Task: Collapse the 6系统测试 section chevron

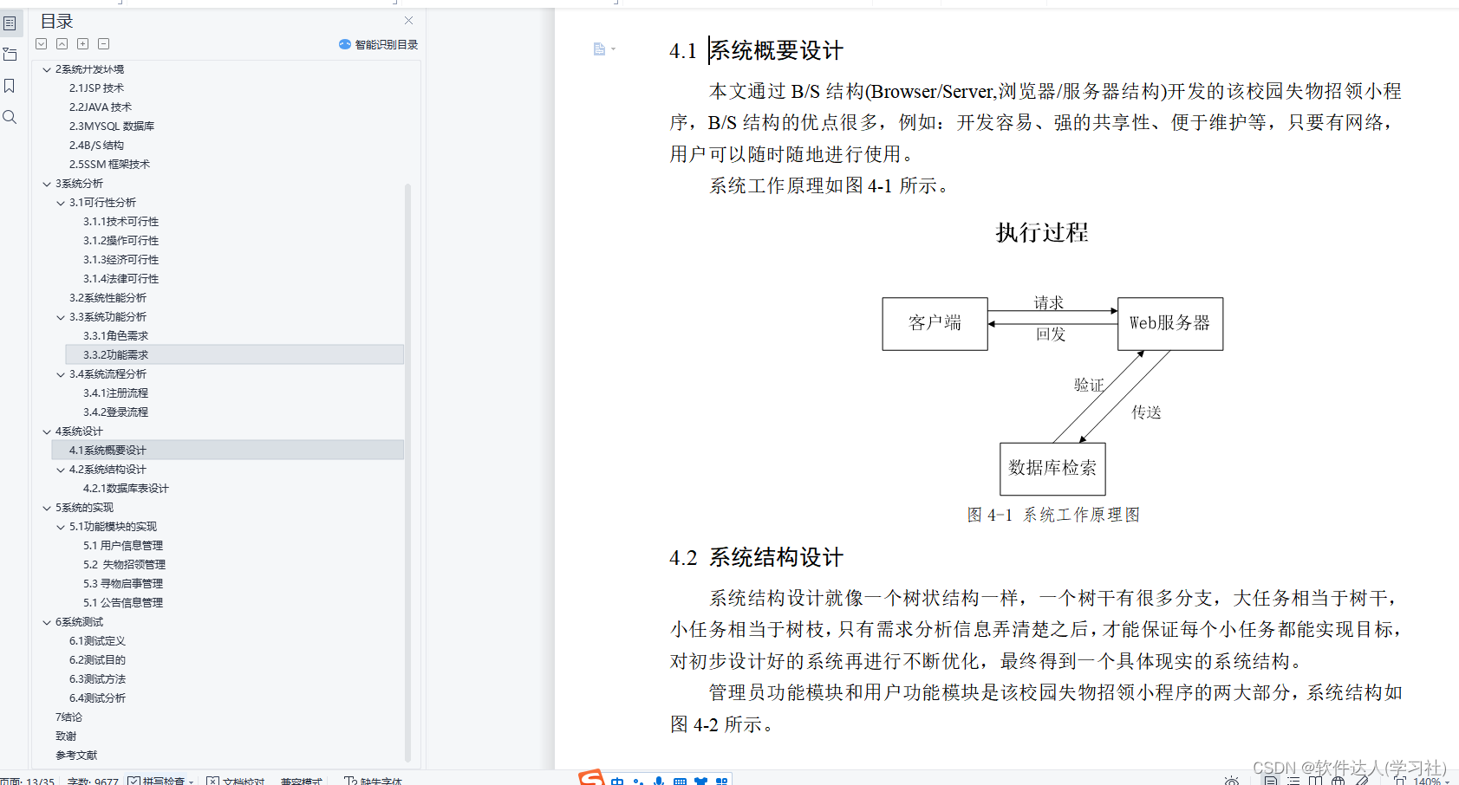Action: point(47,621)
